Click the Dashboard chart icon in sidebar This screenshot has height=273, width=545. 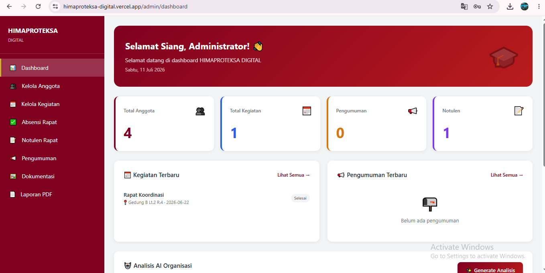(x=13, y=68)
